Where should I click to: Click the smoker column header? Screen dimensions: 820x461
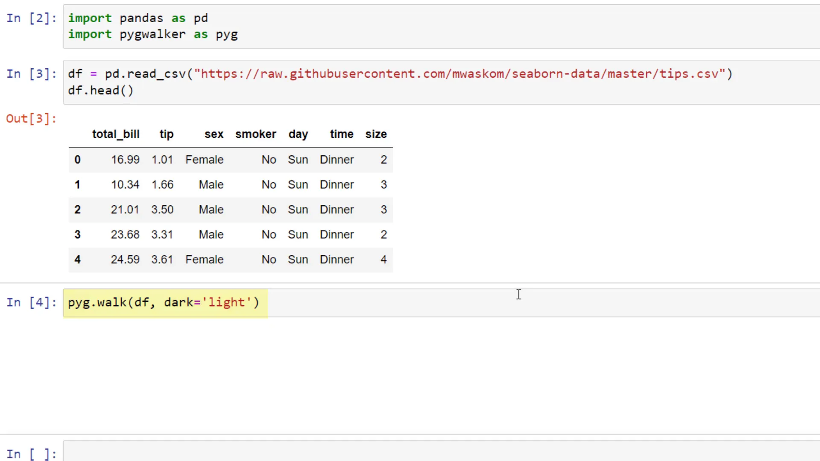click(x=255, y=134)
